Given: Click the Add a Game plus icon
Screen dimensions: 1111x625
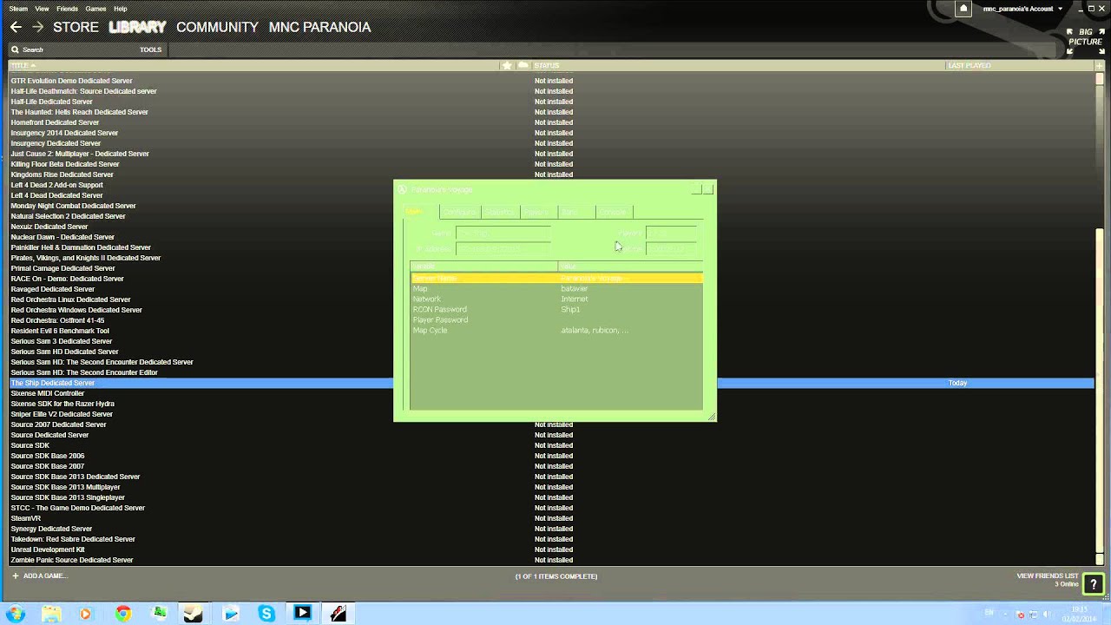Looking at the screenshot, I should (15, 576).
